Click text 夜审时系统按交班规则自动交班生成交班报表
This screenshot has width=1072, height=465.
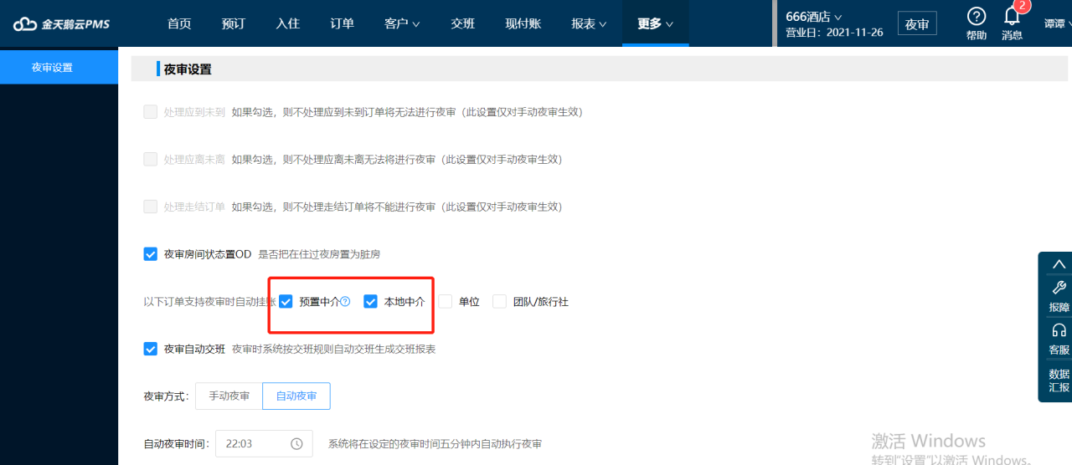(333, 349)
